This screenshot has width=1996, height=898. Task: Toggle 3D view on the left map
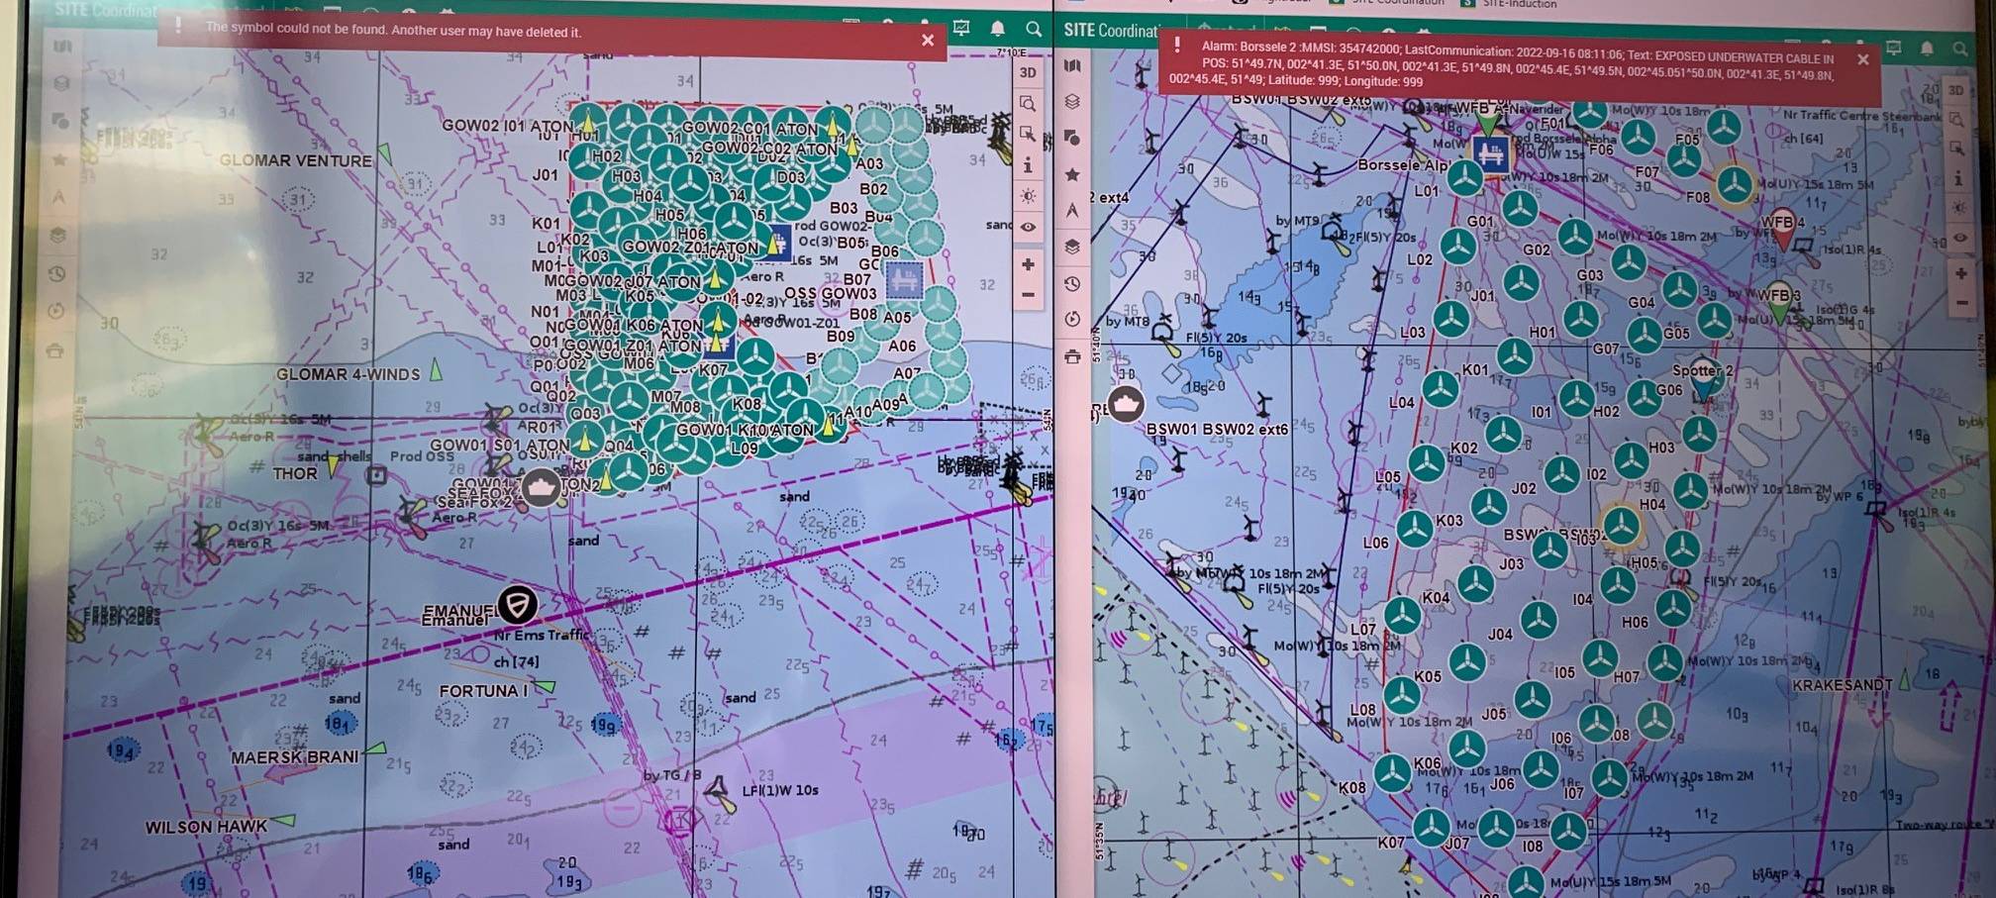pos(1028,73)
